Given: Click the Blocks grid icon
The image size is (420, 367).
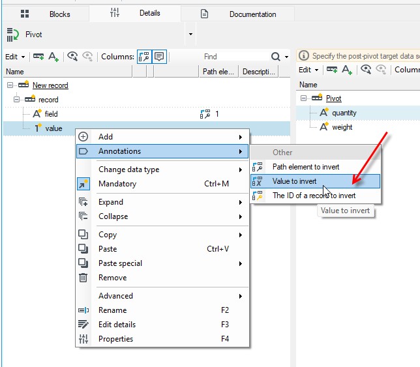Looking at the screenshot, I should [25, 14].
